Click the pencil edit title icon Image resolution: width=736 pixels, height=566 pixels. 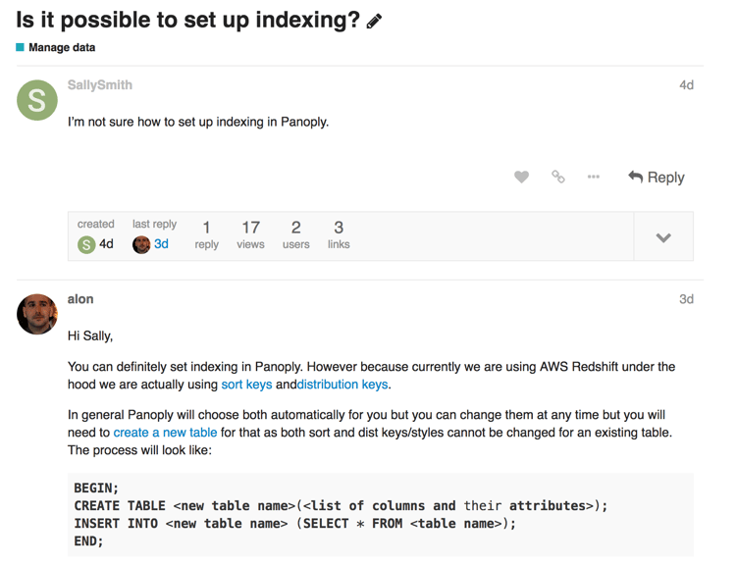(x=374, y=22)
